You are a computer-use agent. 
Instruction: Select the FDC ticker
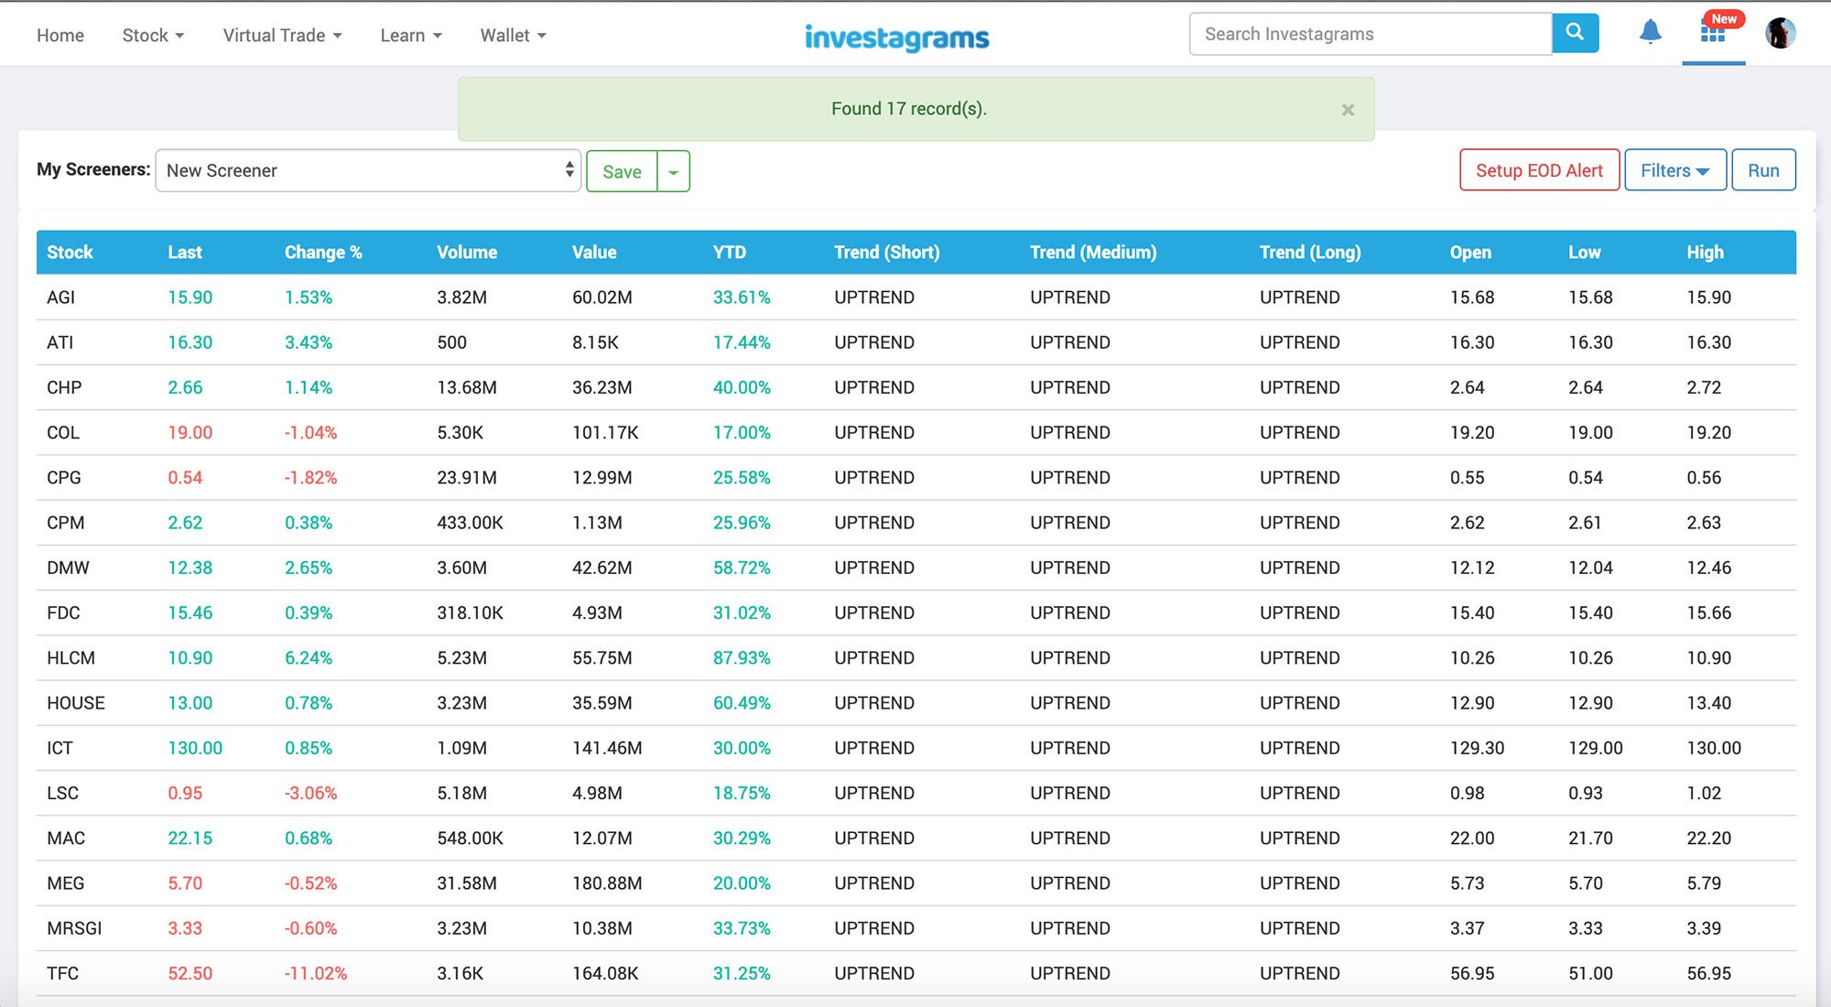click(63, 612)
